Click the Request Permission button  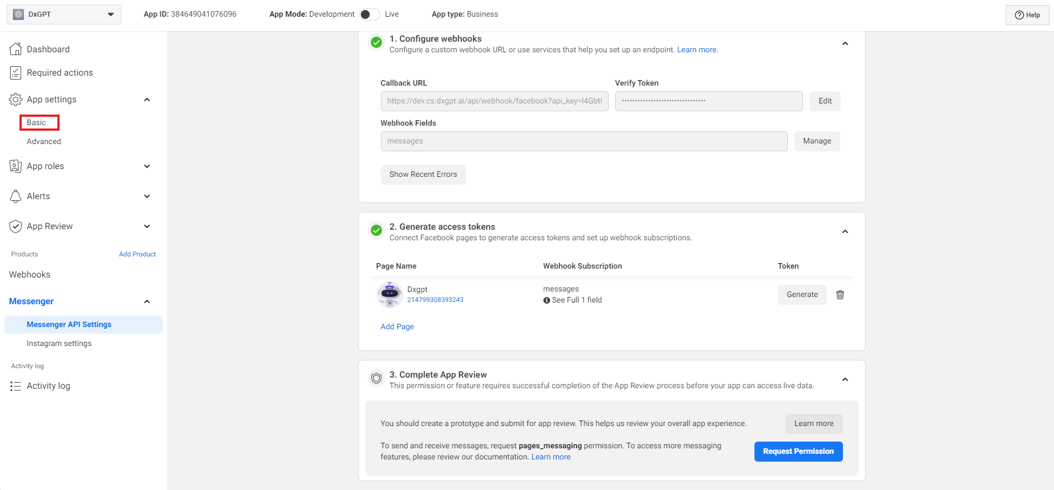coord(798,451)
